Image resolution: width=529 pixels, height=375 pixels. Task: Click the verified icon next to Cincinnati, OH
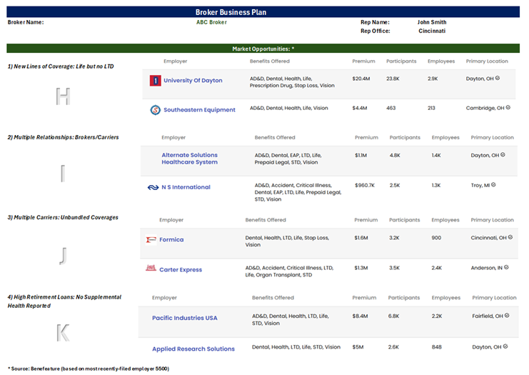pyautogui.click(x=510, y=237)
